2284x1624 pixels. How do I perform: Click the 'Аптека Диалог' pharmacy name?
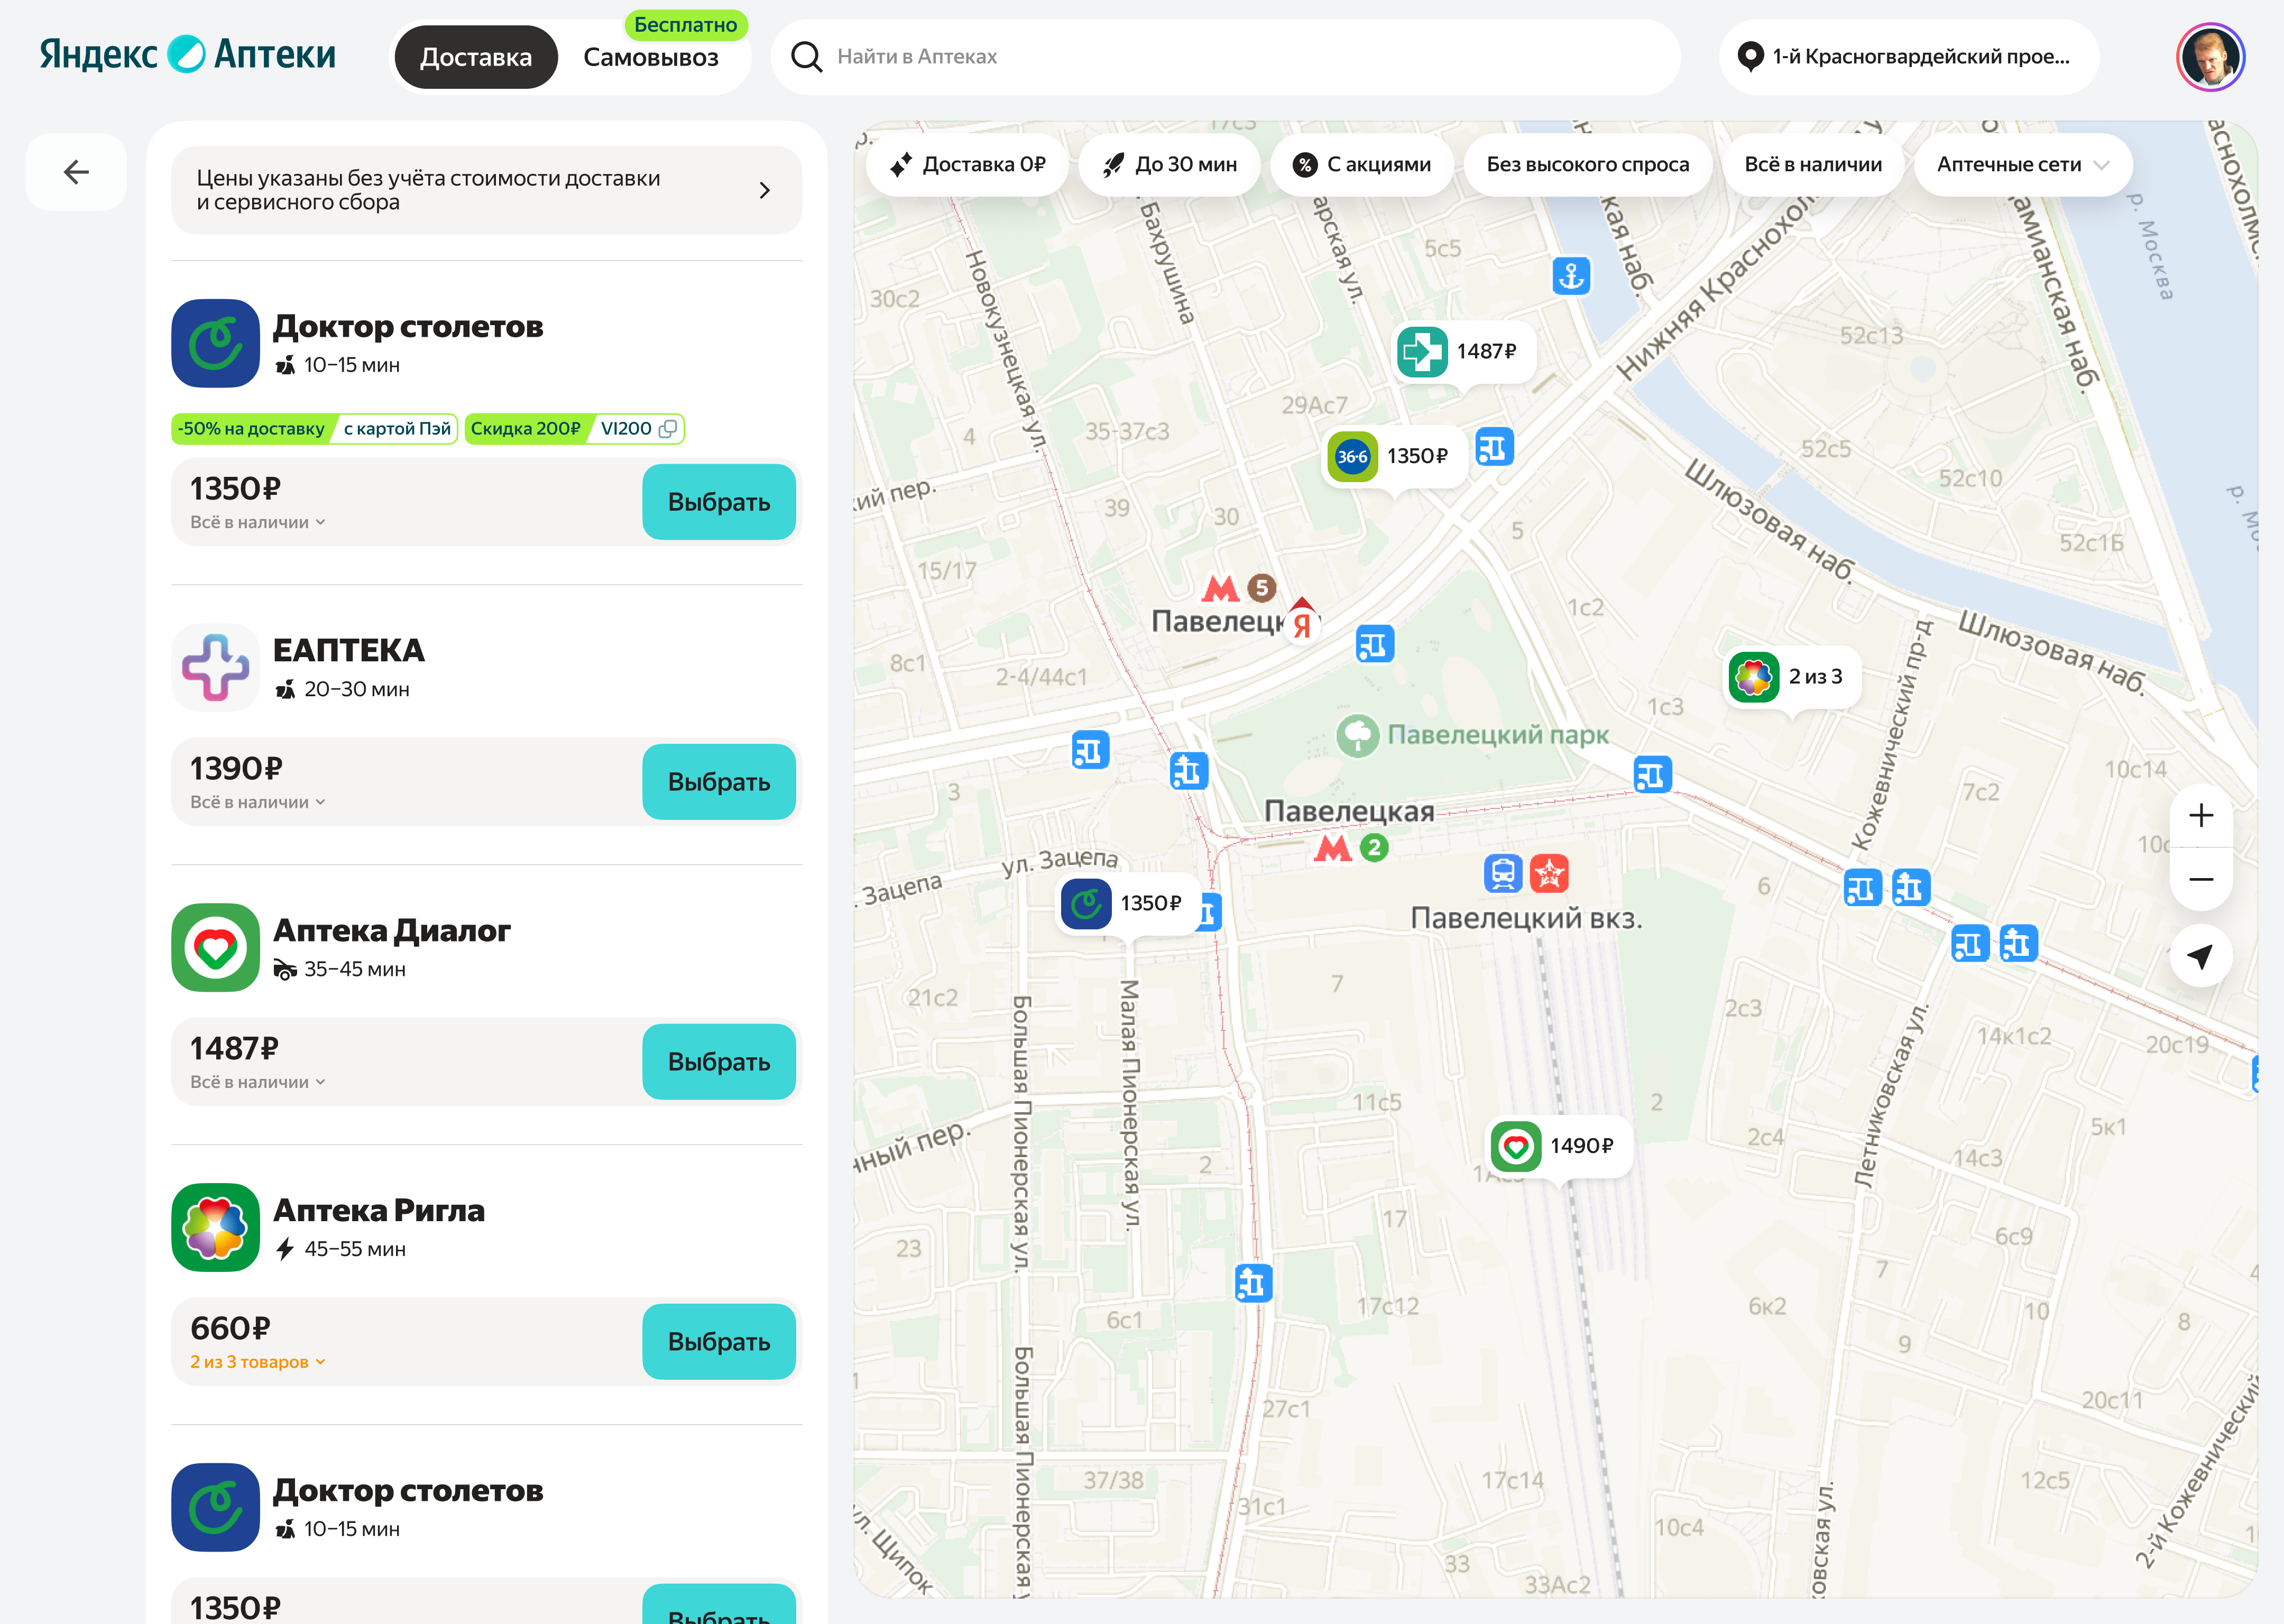point(392,931)
